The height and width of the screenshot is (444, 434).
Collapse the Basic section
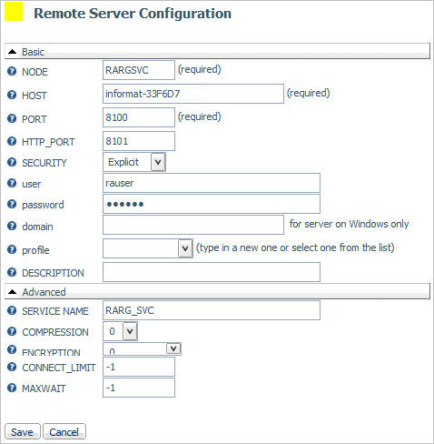[12, 52]
